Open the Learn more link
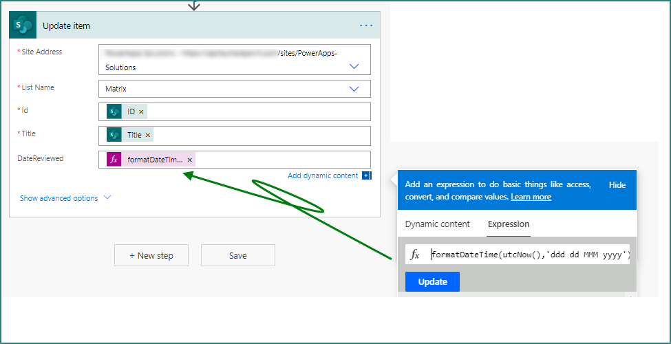The image size is (671, 344). (x=531, y=197)
